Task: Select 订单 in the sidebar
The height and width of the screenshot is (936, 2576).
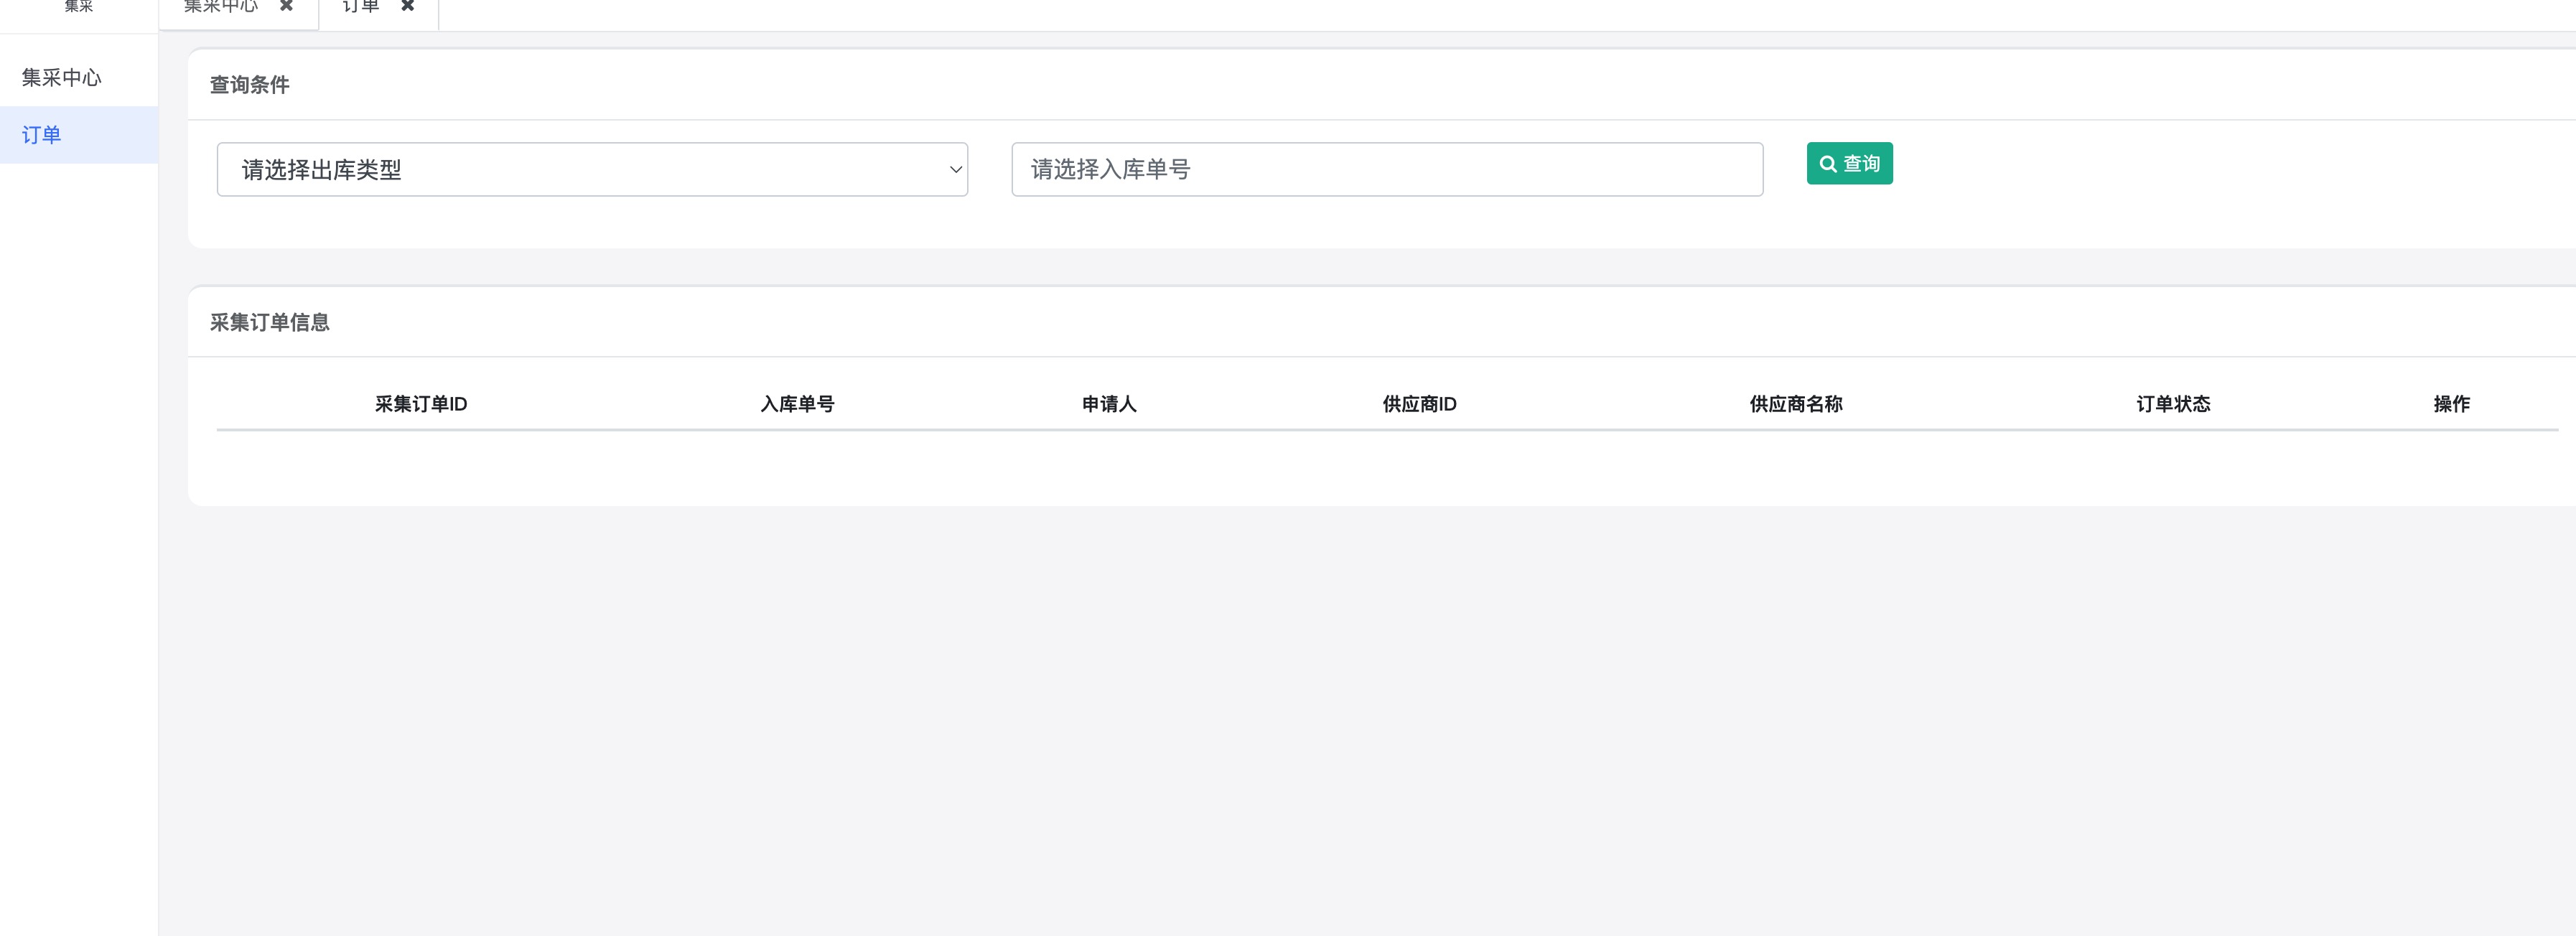Action: (79, 134)
